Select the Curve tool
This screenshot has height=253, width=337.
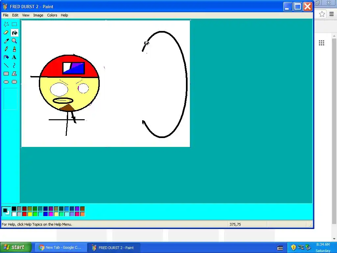(14, 65)
